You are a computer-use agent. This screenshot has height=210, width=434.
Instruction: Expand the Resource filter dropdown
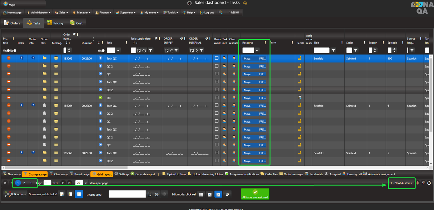pos(257,51)
